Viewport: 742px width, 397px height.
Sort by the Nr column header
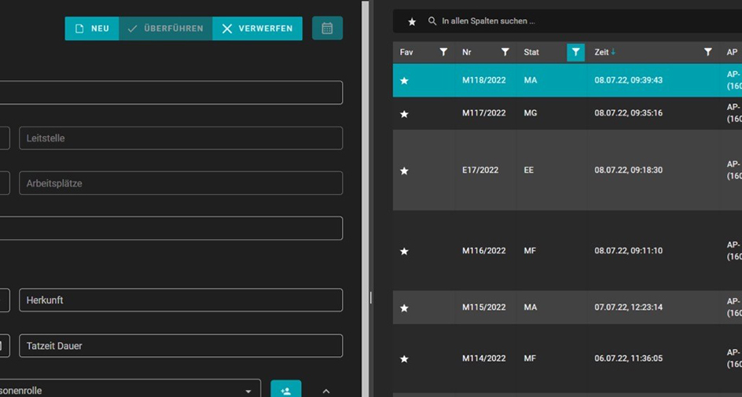[467, 52]
